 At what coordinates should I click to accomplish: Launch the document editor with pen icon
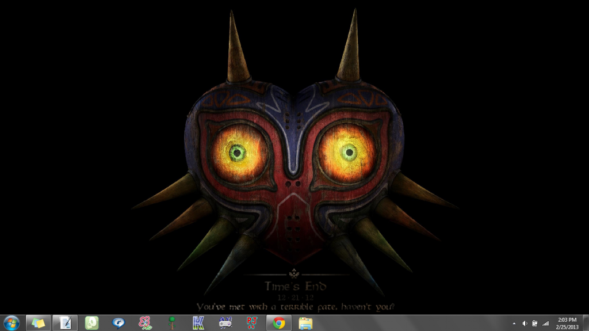(x=65, y=323)
